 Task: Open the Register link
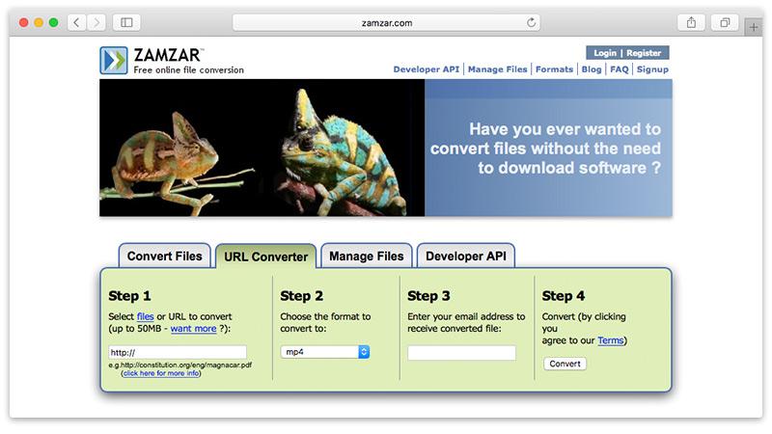644,53
